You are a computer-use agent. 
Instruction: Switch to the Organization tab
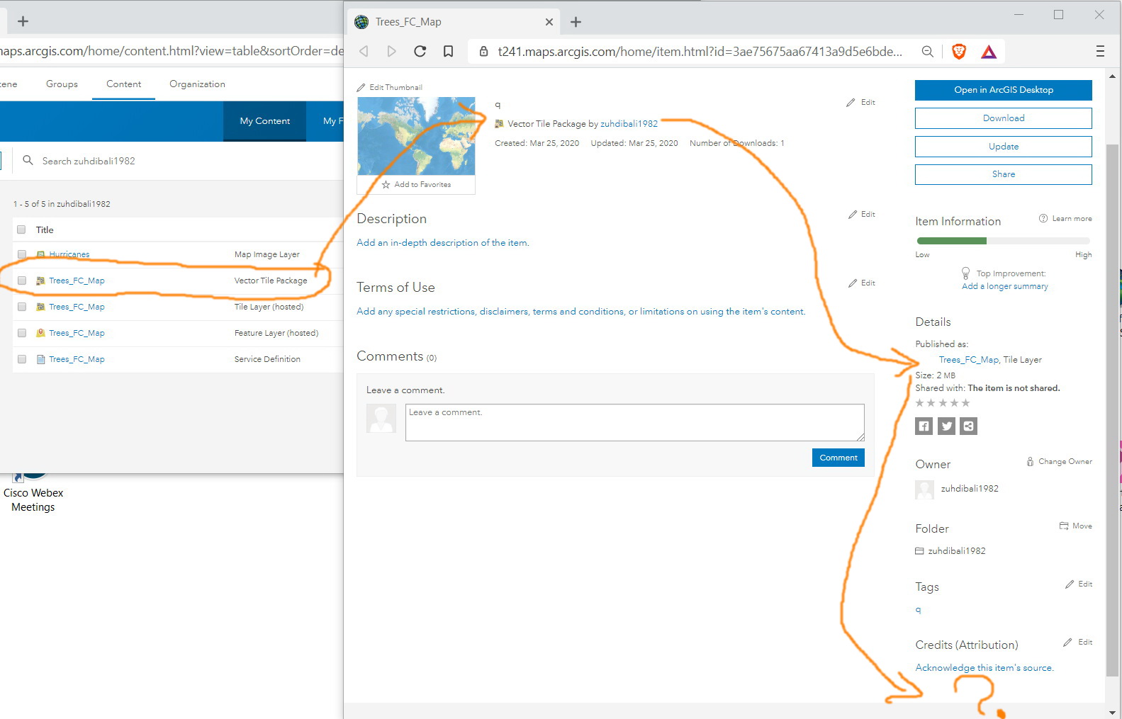click(197, 84)
